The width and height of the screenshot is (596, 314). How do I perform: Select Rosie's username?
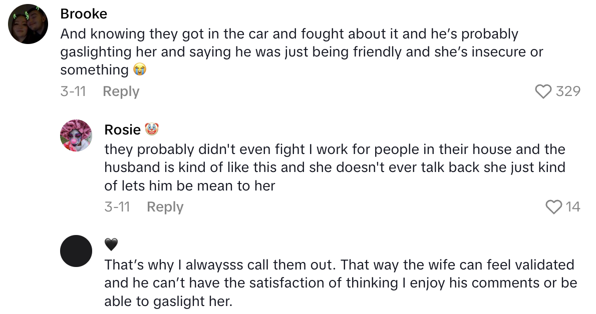pos(122,129)
